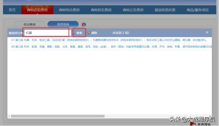This screenshot has width=219, height=126.
Task: Switch to 选择查询 mode
Action: click(x=63, y=24)
